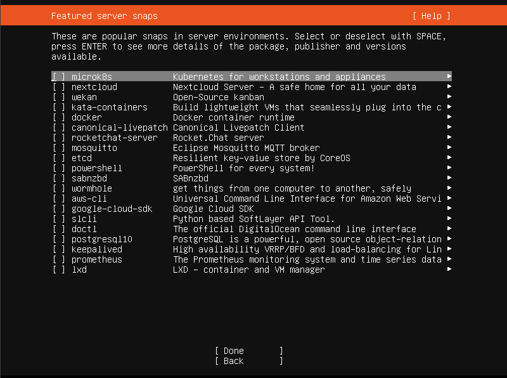The image size is (507, 378).
Task: Click 'Featured server snaps' title
Action: (x=105, y=16)
